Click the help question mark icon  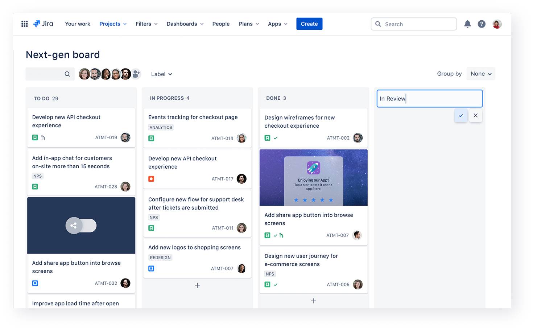[482, 24]
